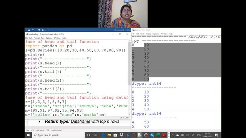Open Help menu in head_tail.py editor
Screen dimensions: 246x138
64,38
